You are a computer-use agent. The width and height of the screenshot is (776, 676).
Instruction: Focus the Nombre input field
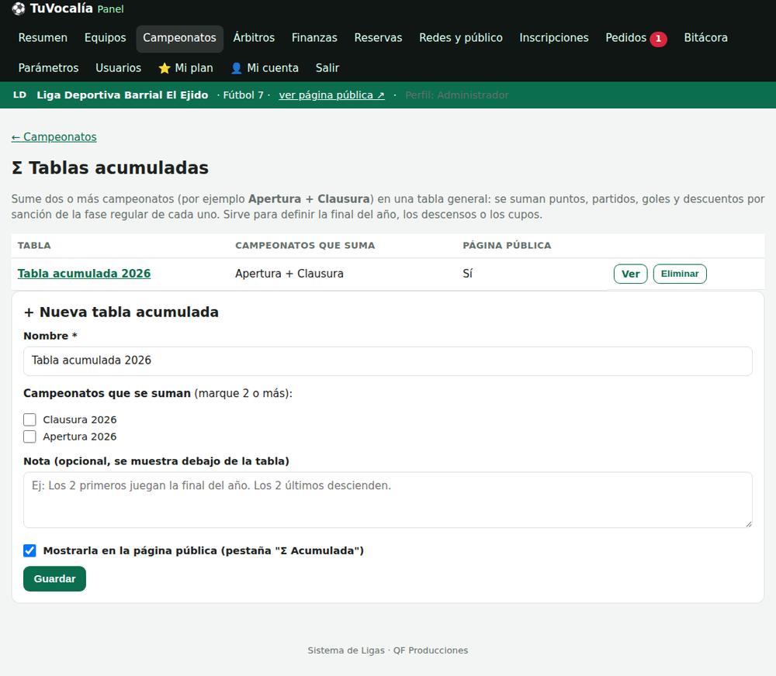coord(387,361)
